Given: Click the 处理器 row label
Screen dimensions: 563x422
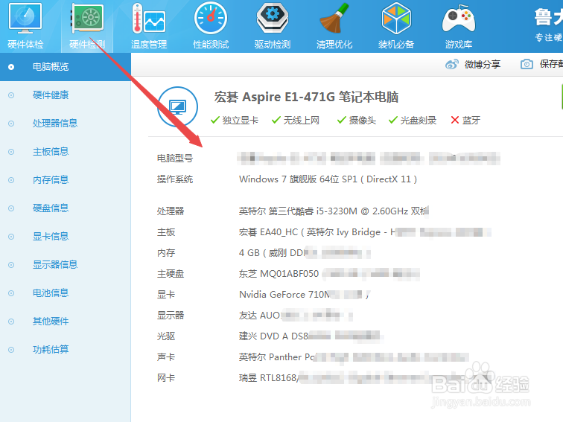Looking at the screenshot, I should pyautogui.click(x=171, y=211).
